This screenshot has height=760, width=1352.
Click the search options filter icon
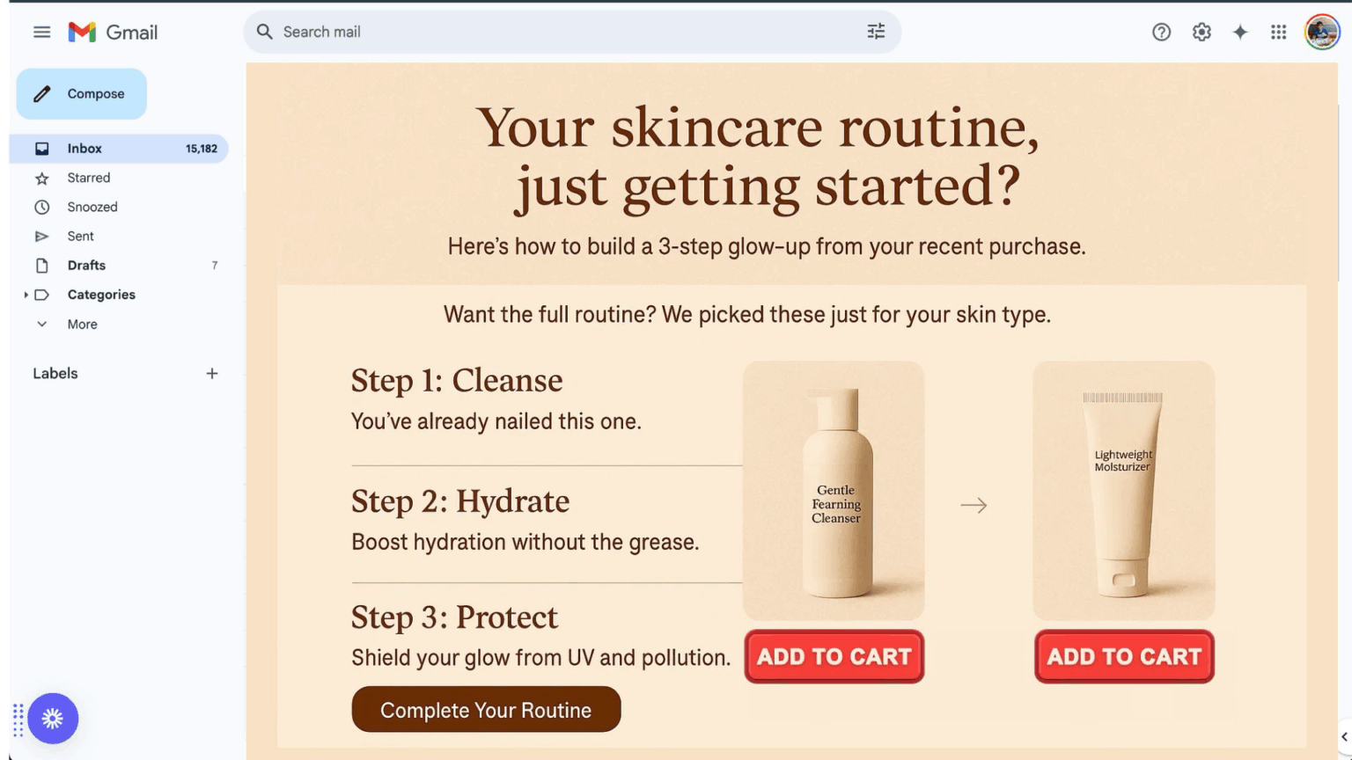(876, 32)
